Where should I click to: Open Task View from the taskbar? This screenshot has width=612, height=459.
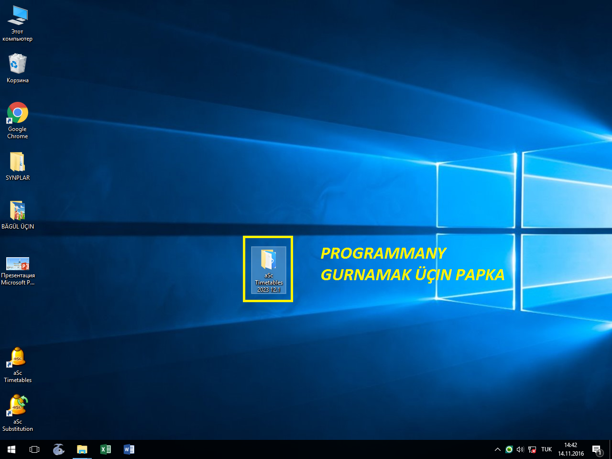click(34, 449)
